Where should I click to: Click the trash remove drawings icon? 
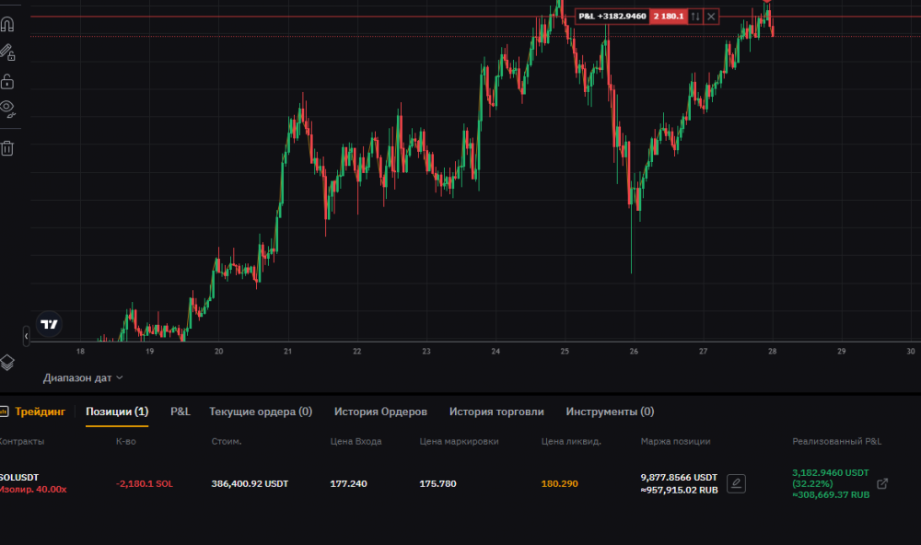(x=7, y=147)
